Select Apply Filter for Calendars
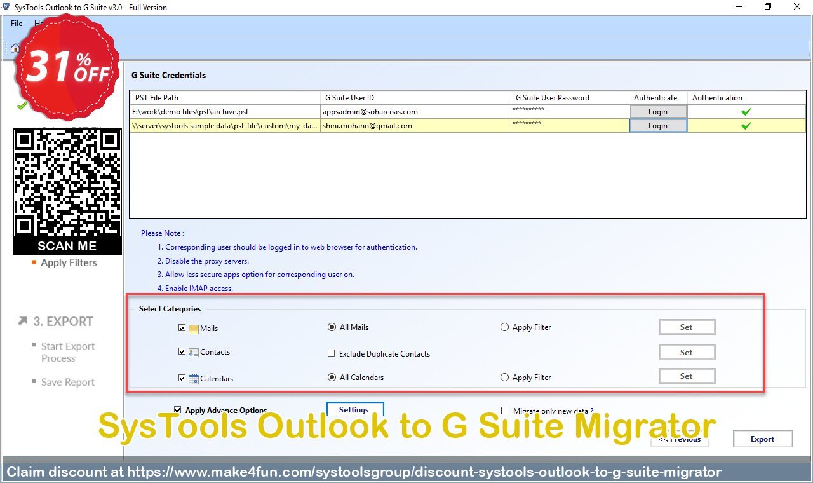This screenshot has height=483, width=813. pyautogui.click(x=504, y=378)
